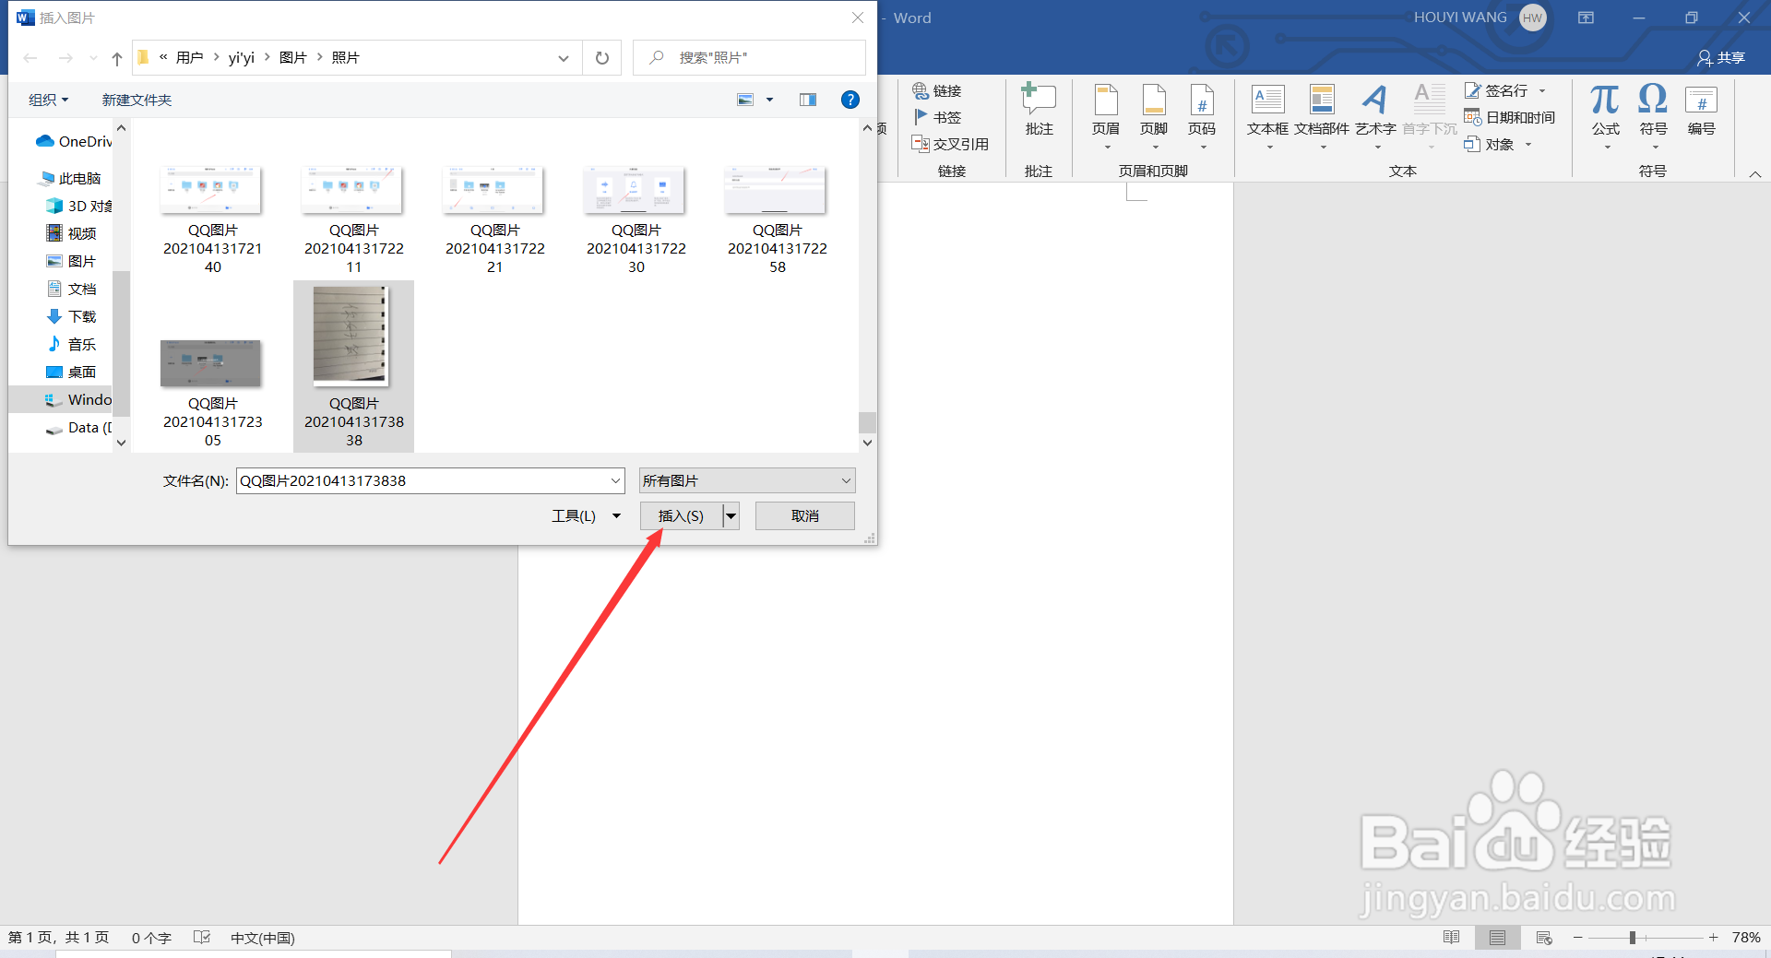
Task: Toggle the preview pane icon
Action: 808,100
